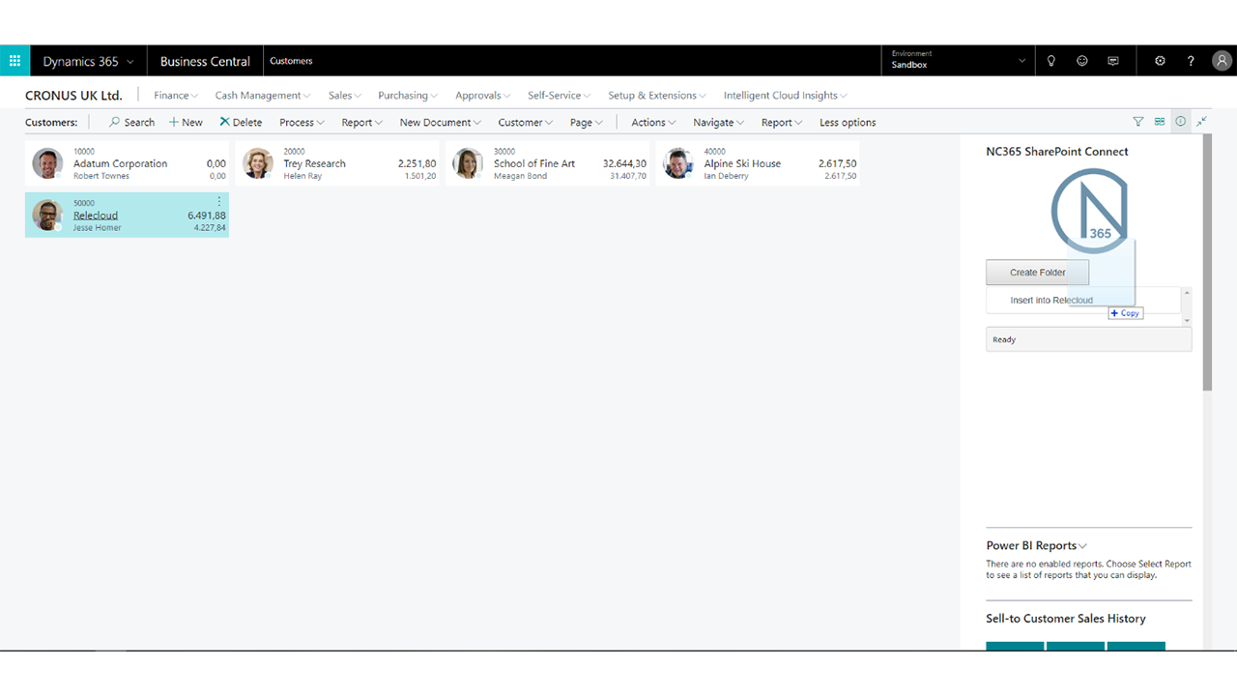Click the SharePoint list scroll-up arrow
The width and height of the screenshot is (1237, 696).
1187,293
